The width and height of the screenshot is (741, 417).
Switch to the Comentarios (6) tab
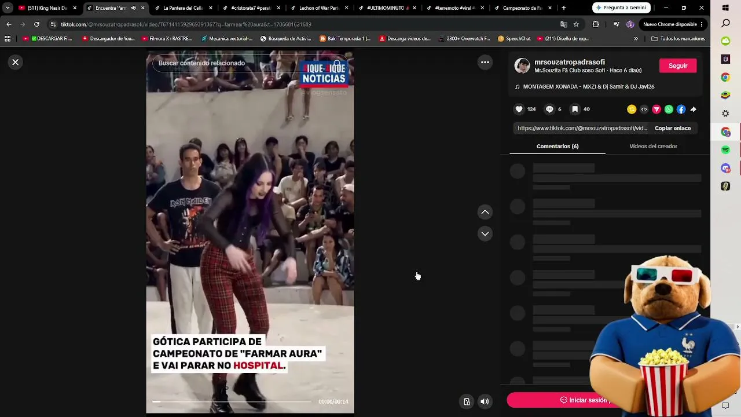click(x=557, y=146)
